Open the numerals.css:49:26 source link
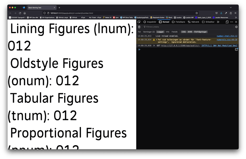Screen dimensions: 246x159 [x=227, y=39]
